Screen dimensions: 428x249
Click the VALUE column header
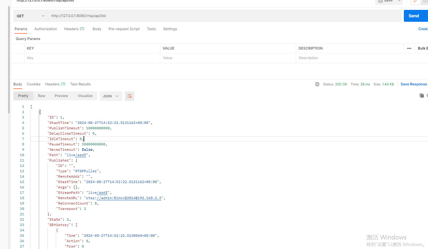pos(168,48)
